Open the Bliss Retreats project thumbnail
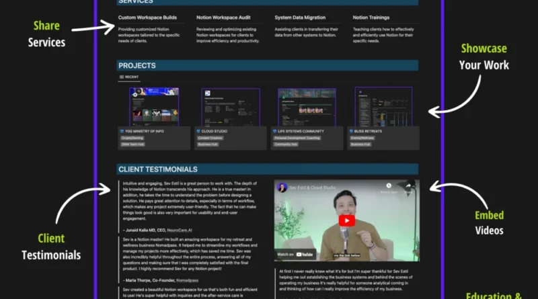The width and height of the screenshot is (538, 299). (383, 107)
